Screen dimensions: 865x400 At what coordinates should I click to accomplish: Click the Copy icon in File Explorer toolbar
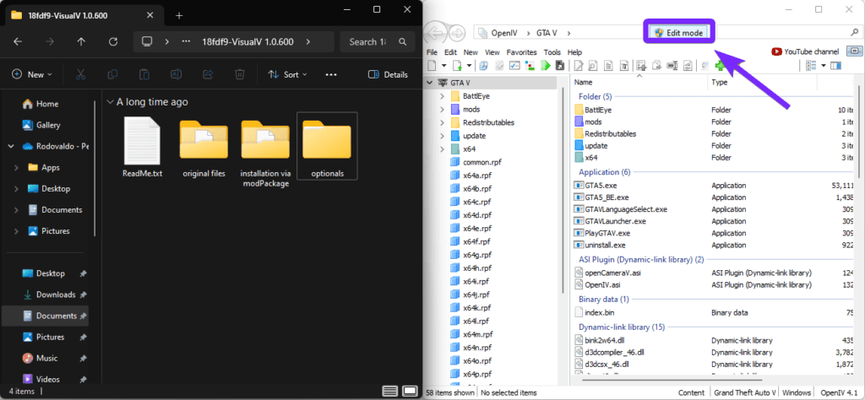pyautogui.click(x=112, y=74)
